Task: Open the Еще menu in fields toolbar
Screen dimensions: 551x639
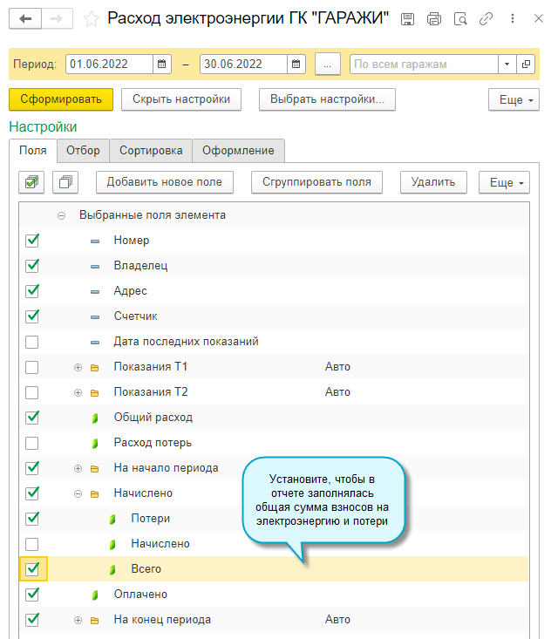Action: [x=504, y=182]
